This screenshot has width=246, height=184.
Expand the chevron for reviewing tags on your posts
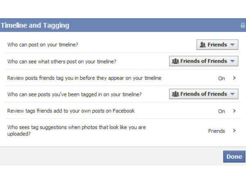pyautogui.click(x=235, y=111)
